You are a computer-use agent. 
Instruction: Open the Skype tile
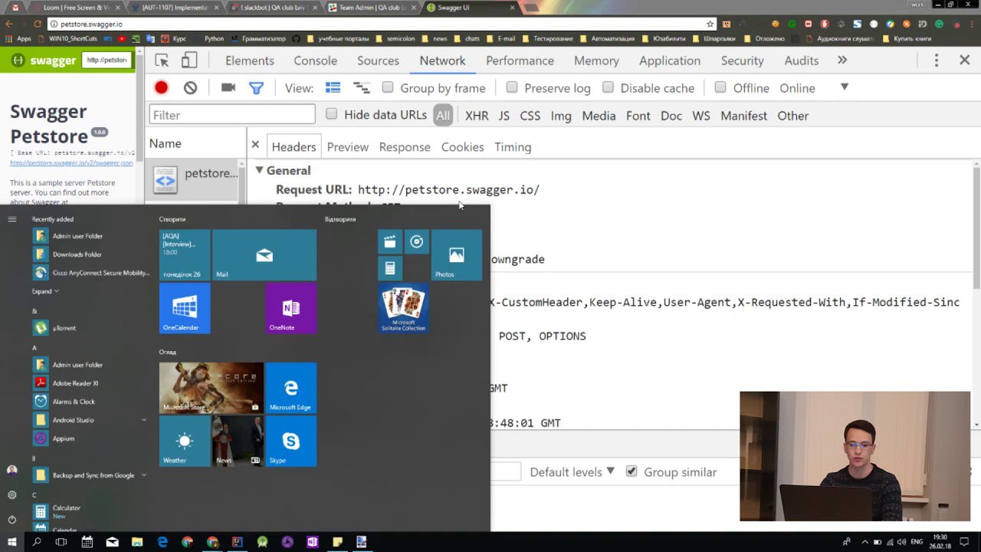pyautogui.click(x=290, y=441)
